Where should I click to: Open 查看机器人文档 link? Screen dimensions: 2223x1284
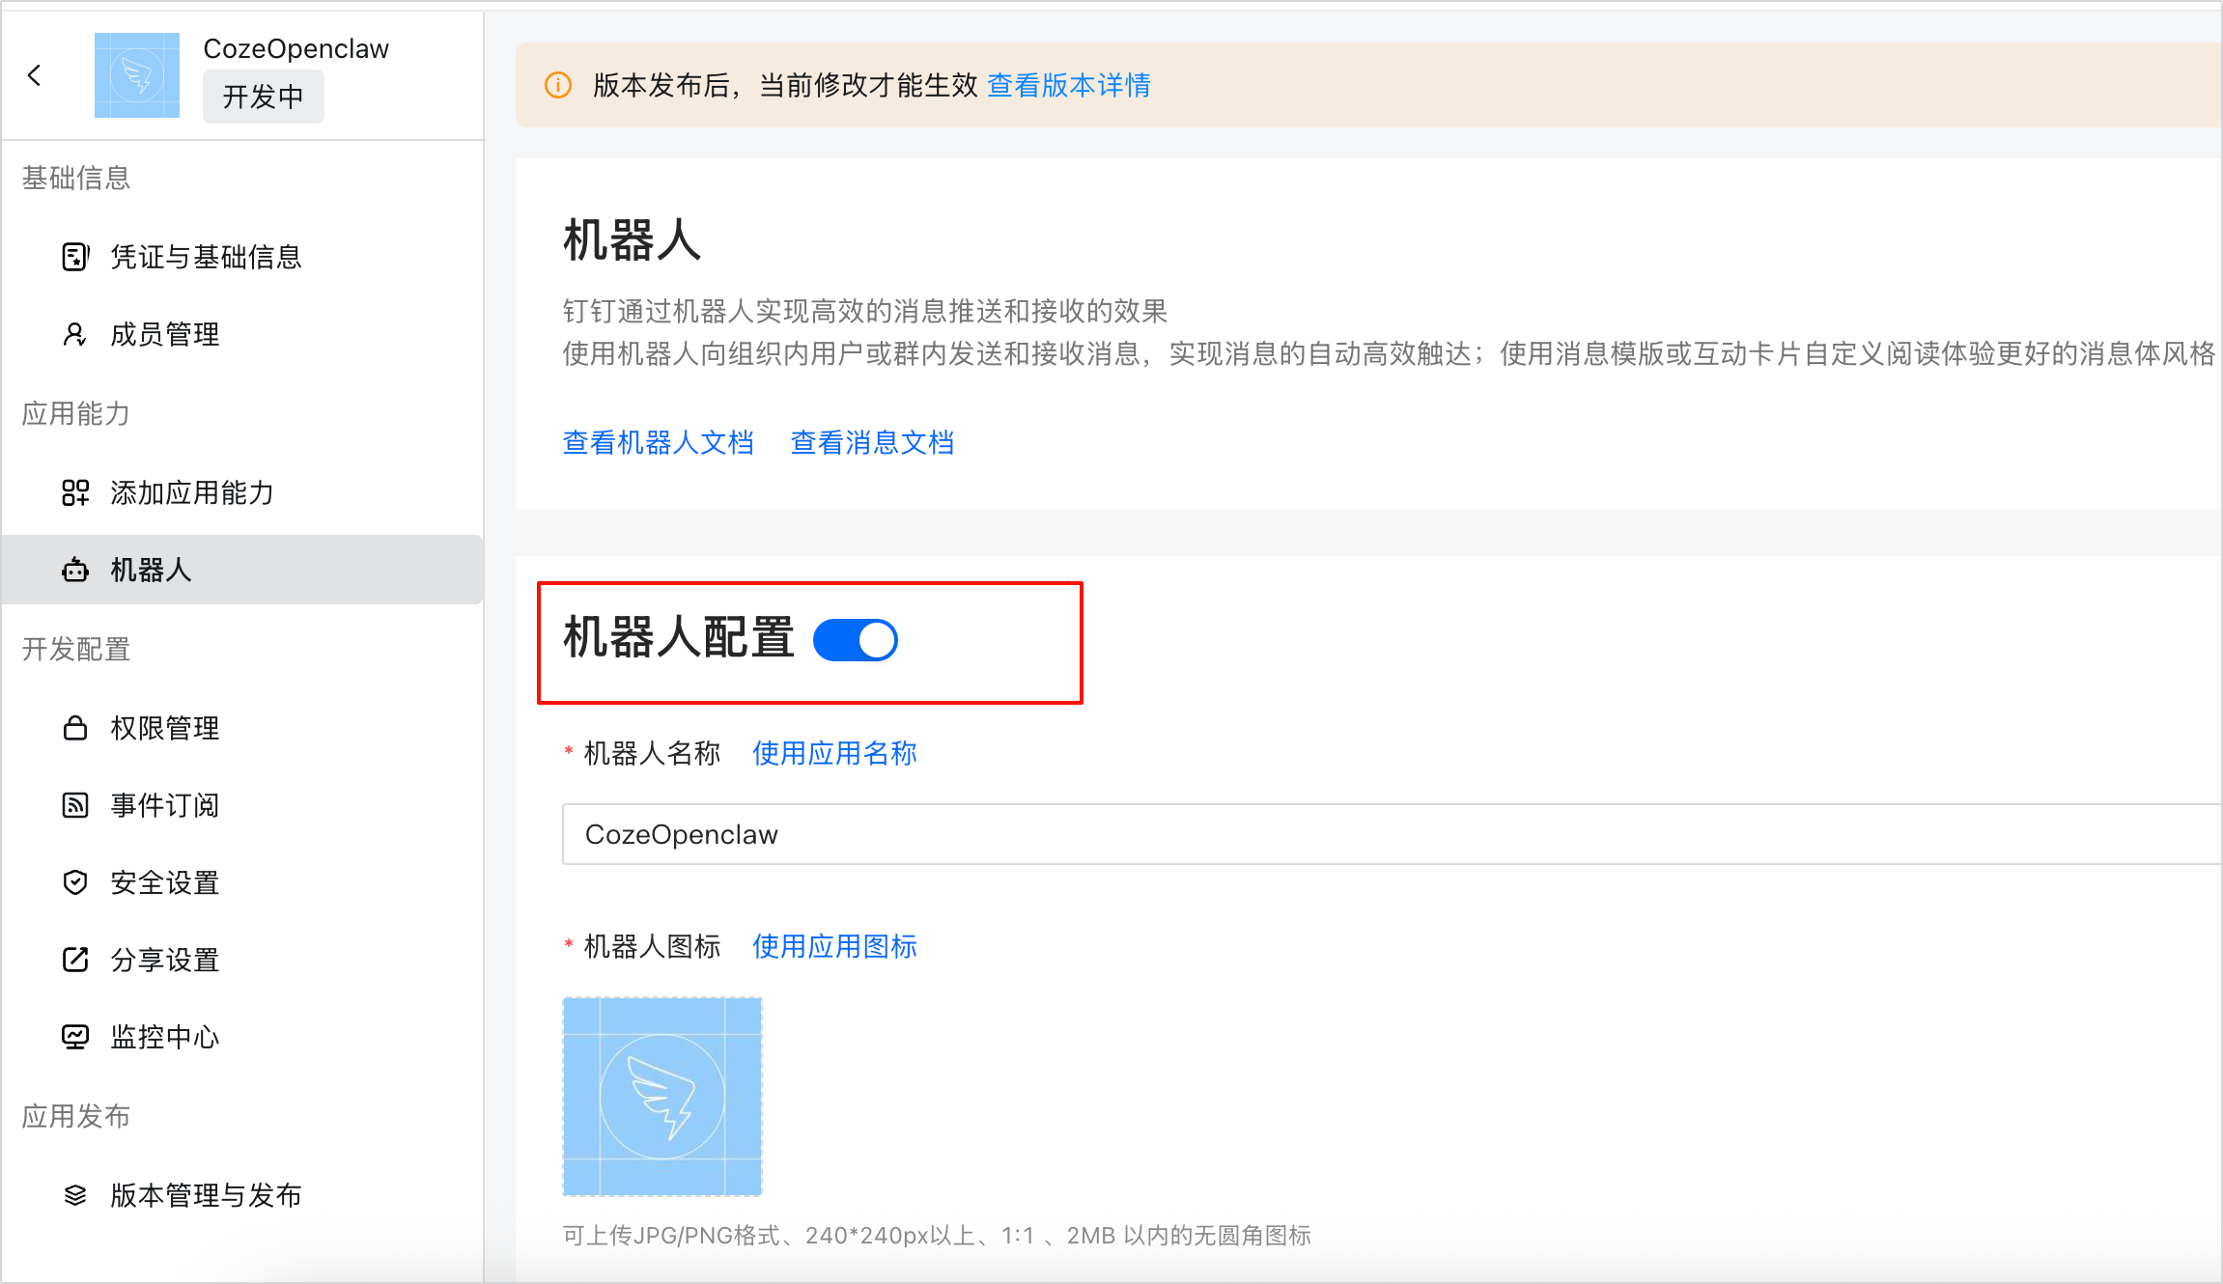pos(658,442)
